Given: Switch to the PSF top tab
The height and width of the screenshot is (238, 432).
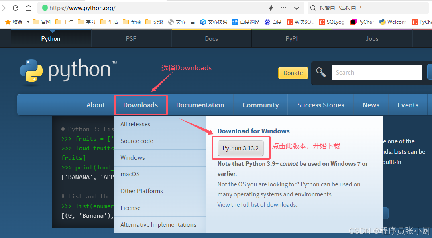Looking at the screenshot, I should [x=131, y=39].
